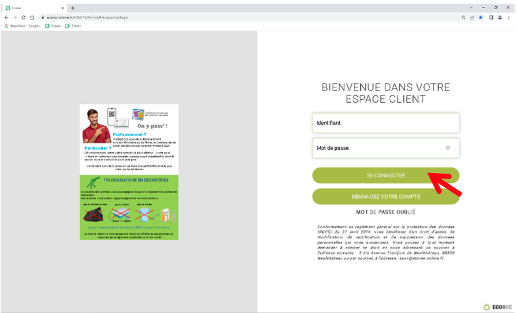517x313 pixels.
Task: Open the Chrome three-dot menu
Action: point(509,18)
